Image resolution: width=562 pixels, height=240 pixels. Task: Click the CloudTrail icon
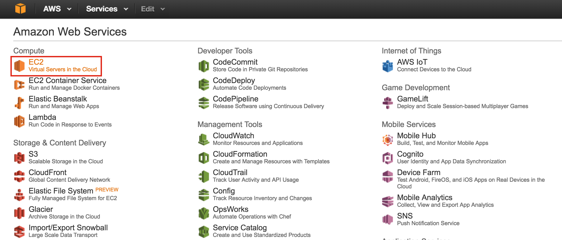(x=204, y=176)
